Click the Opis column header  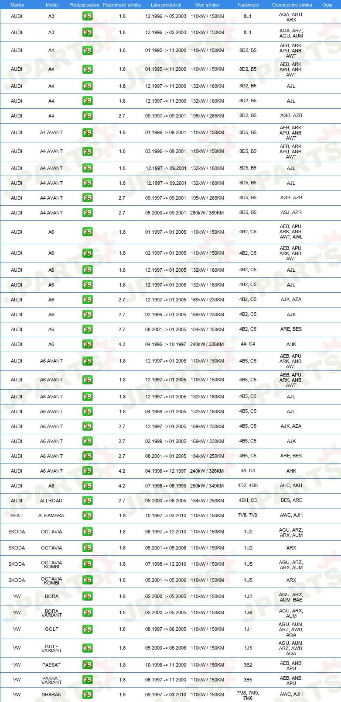327,5
